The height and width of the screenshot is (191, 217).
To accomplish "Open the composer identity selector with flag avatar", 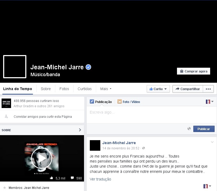I will click(x=210, y=102).
